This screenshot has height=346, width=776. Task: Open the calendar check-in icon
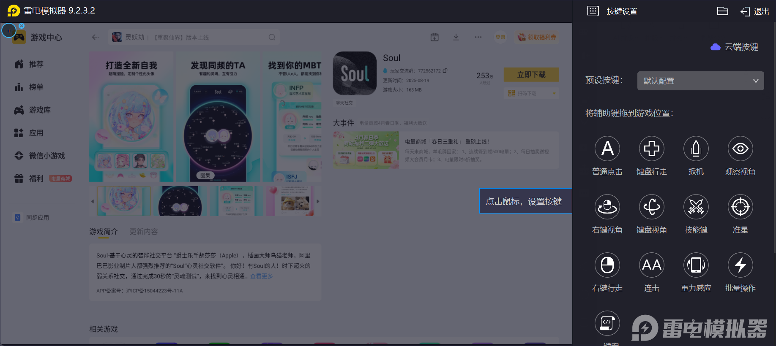click(x=434, y=37)
